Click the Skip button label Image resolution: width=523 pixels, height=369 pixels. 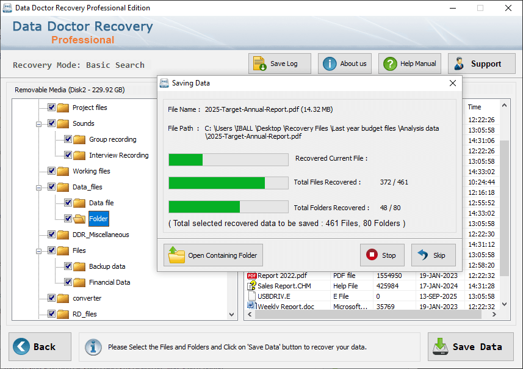(x=439, y=255)
